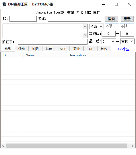Viewport: 136px width, 155px height.
Task: Select the 制作 tab
Action: (104, 49)
